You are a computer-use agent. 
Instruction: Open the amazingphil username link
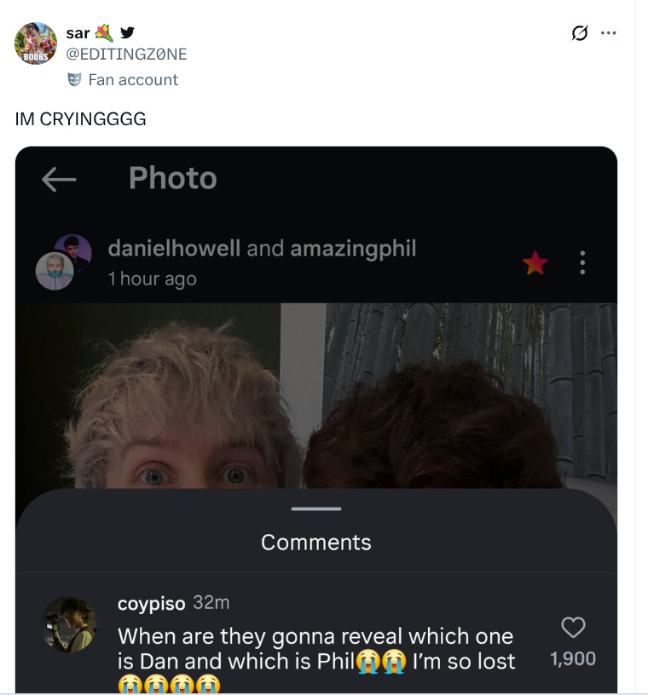(x=353, y=248)
